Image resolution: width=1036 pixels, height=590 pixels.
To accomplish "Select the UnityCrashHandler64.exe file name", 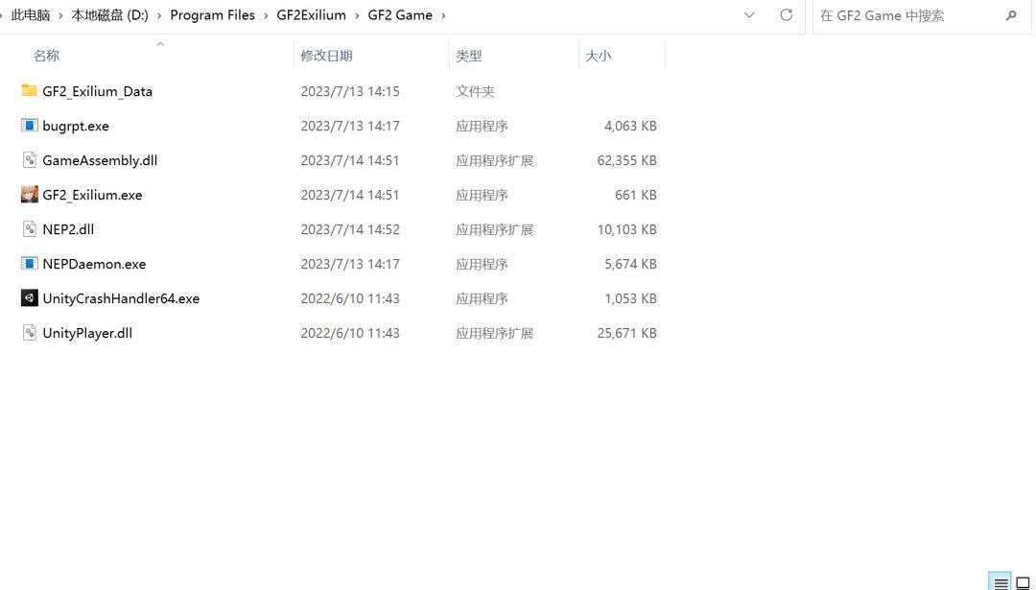I will coord(121,298).
